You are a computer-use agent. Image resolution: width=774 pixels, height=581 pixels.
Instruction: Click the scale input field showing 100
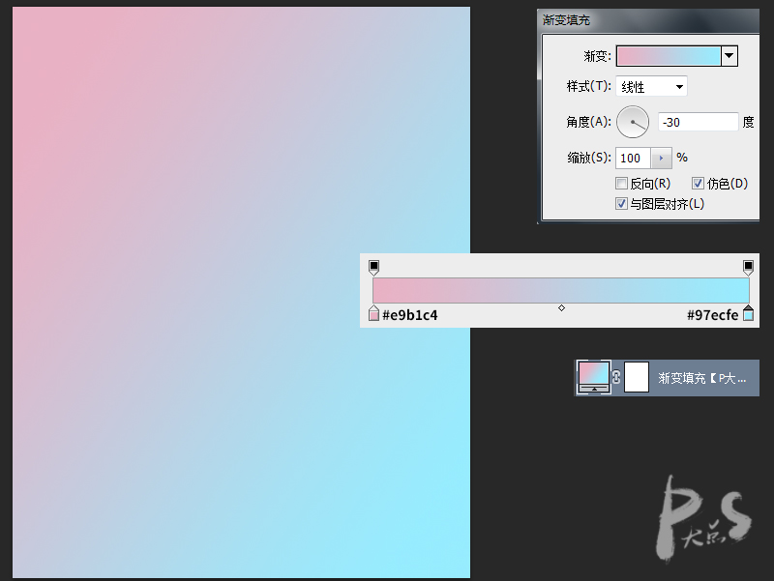(633, 158)
